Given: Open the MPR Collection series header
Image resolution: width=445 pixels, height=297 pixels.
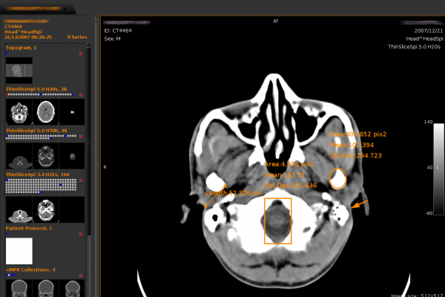Looking at the screenshot, I should tap(30, 270).
